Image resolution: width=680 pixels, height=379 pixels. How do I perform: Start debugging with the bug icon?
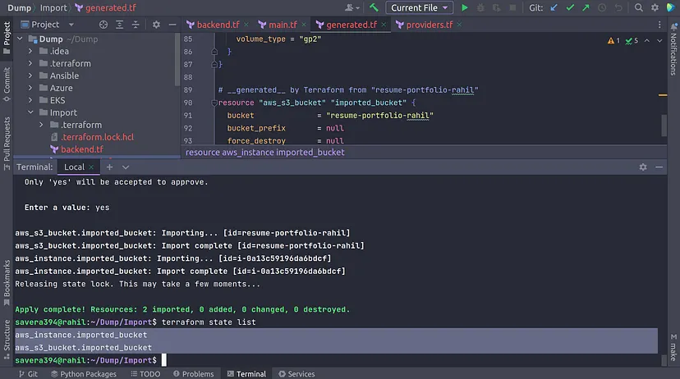click(480, 8)
